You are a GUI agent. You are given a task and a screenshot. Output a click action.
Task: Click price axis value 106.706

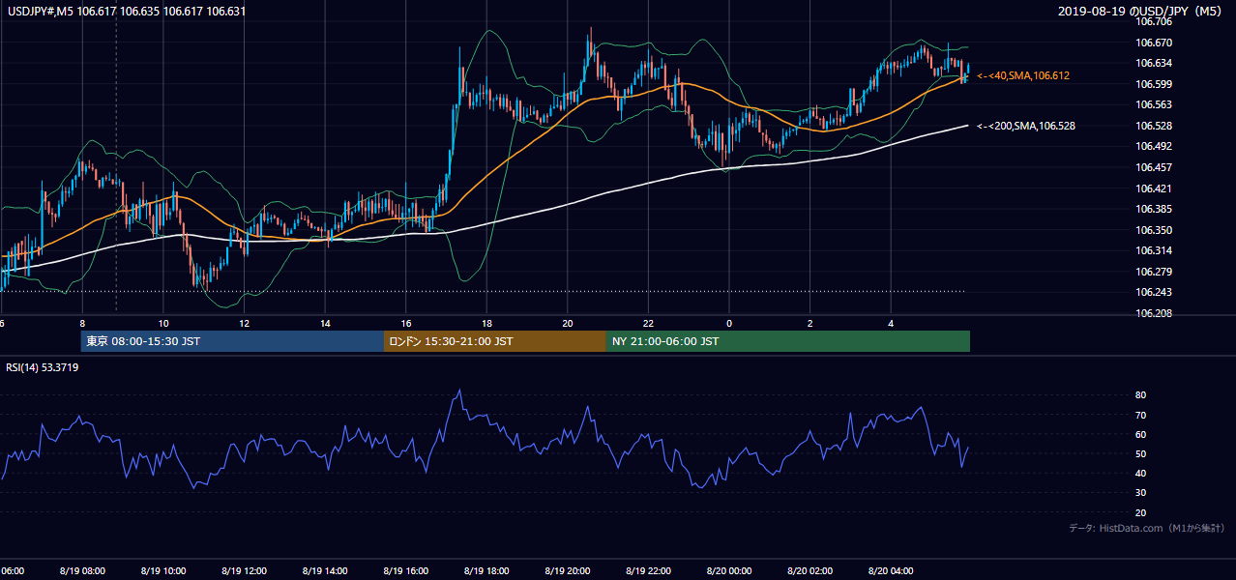pos(1154,21)
